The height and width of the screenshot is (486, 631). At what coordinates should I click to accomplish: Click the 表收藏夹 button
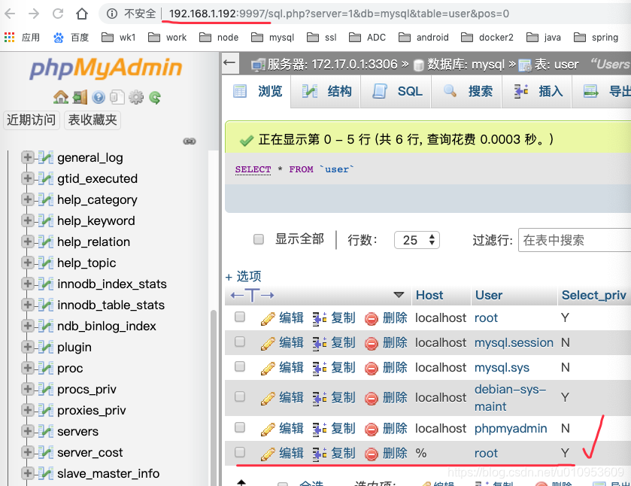(x=93, y=120)
